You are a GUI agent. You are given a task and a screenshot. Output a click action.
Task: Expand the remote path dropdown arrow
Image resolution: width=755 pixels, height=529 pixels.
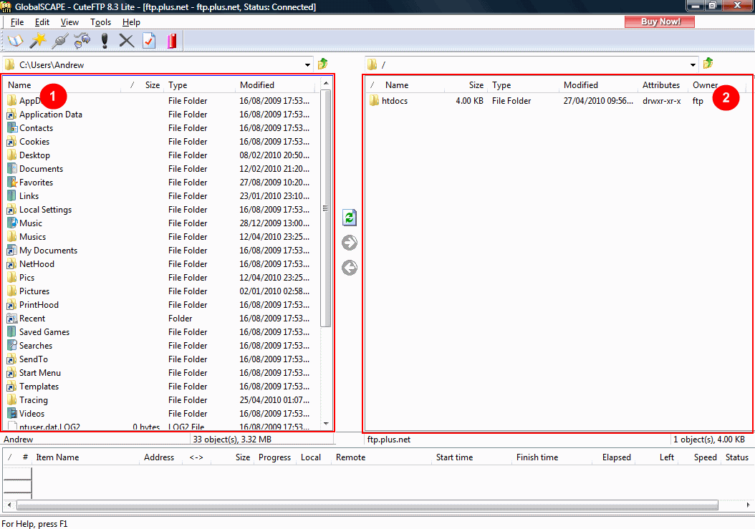click(693, 65)
